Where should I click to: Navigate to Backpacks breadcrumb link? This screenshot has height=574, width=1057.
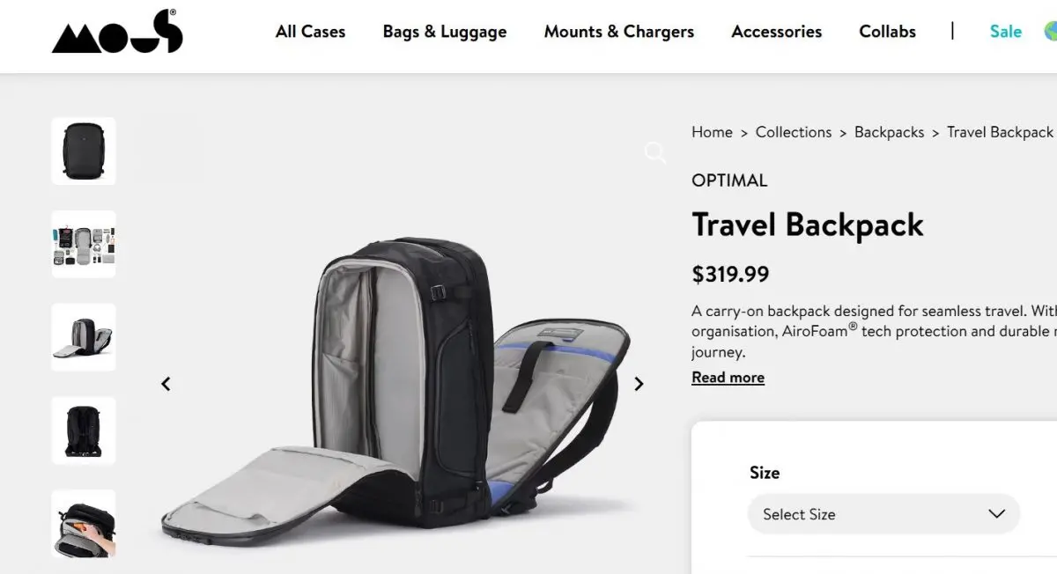[889, 132]
